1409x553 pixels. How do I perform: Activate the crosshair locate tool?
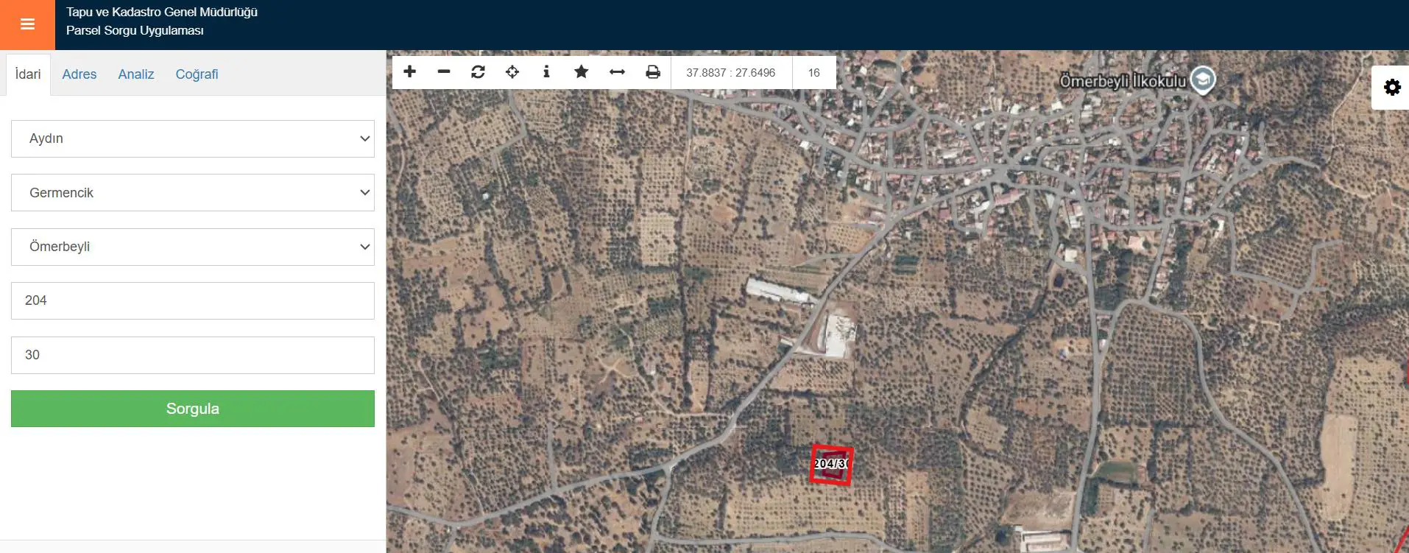tap(512, 71)
